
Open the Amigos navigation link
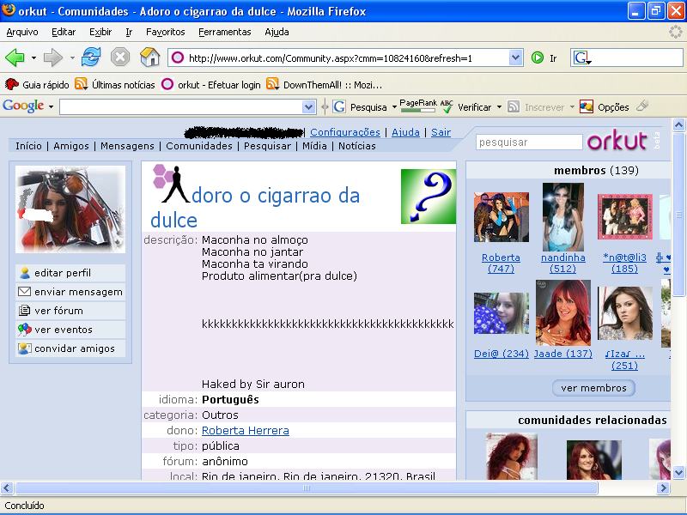point(71,146)
